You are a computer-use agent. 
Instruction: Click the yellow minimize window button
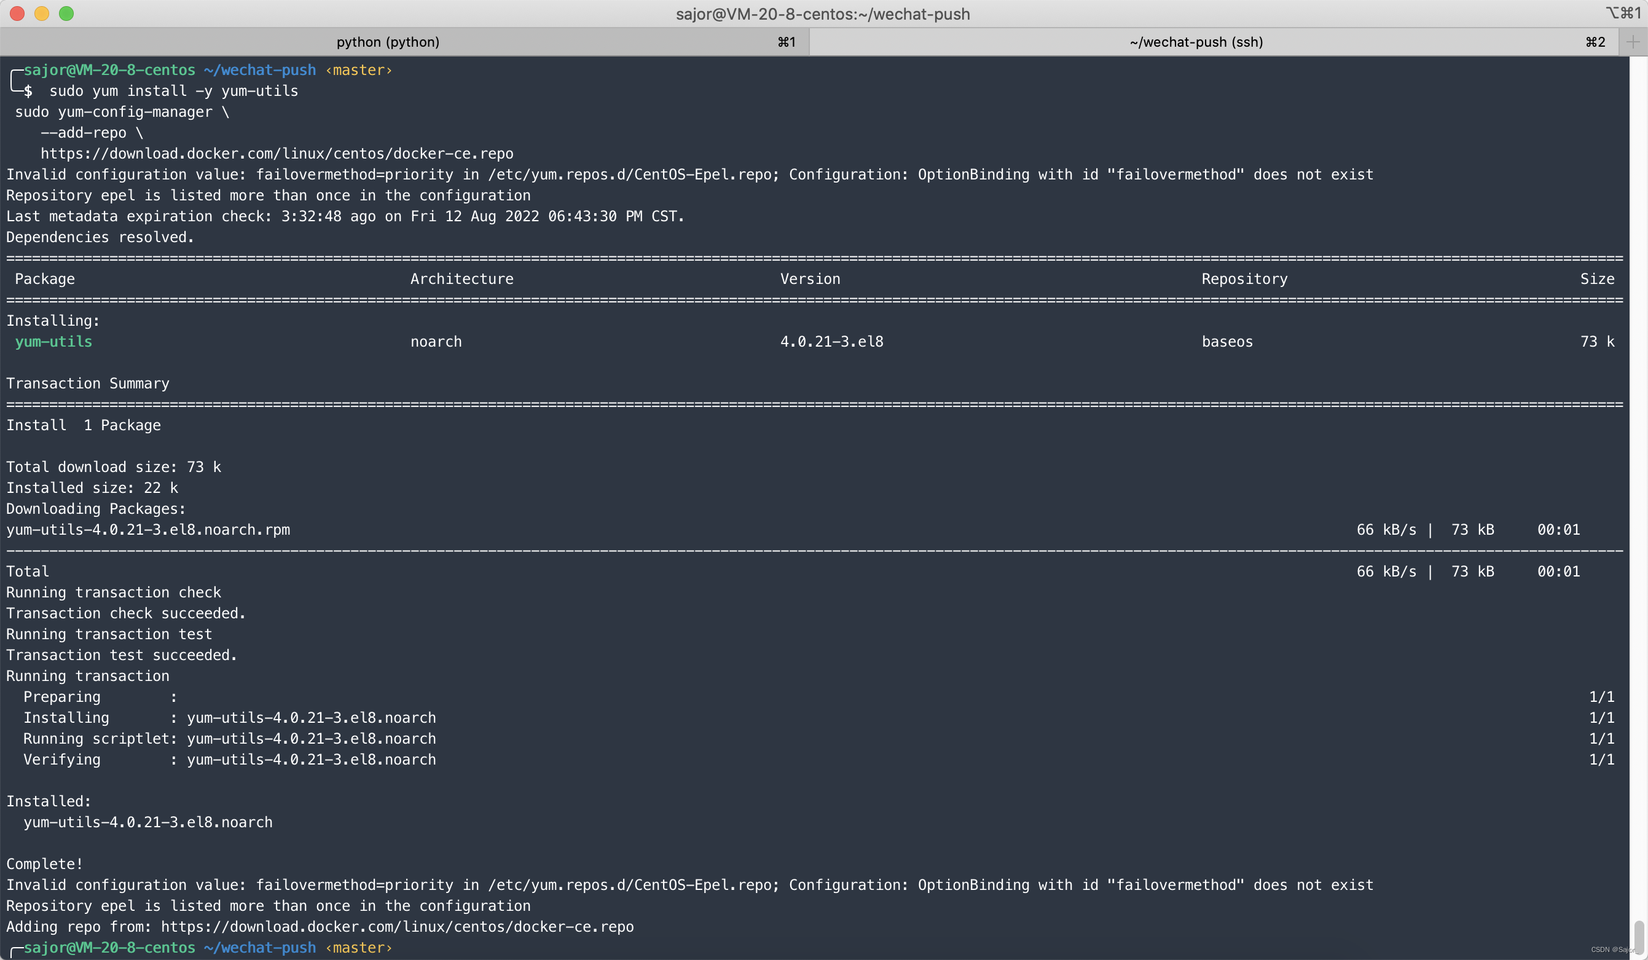[x=42, y=14]
